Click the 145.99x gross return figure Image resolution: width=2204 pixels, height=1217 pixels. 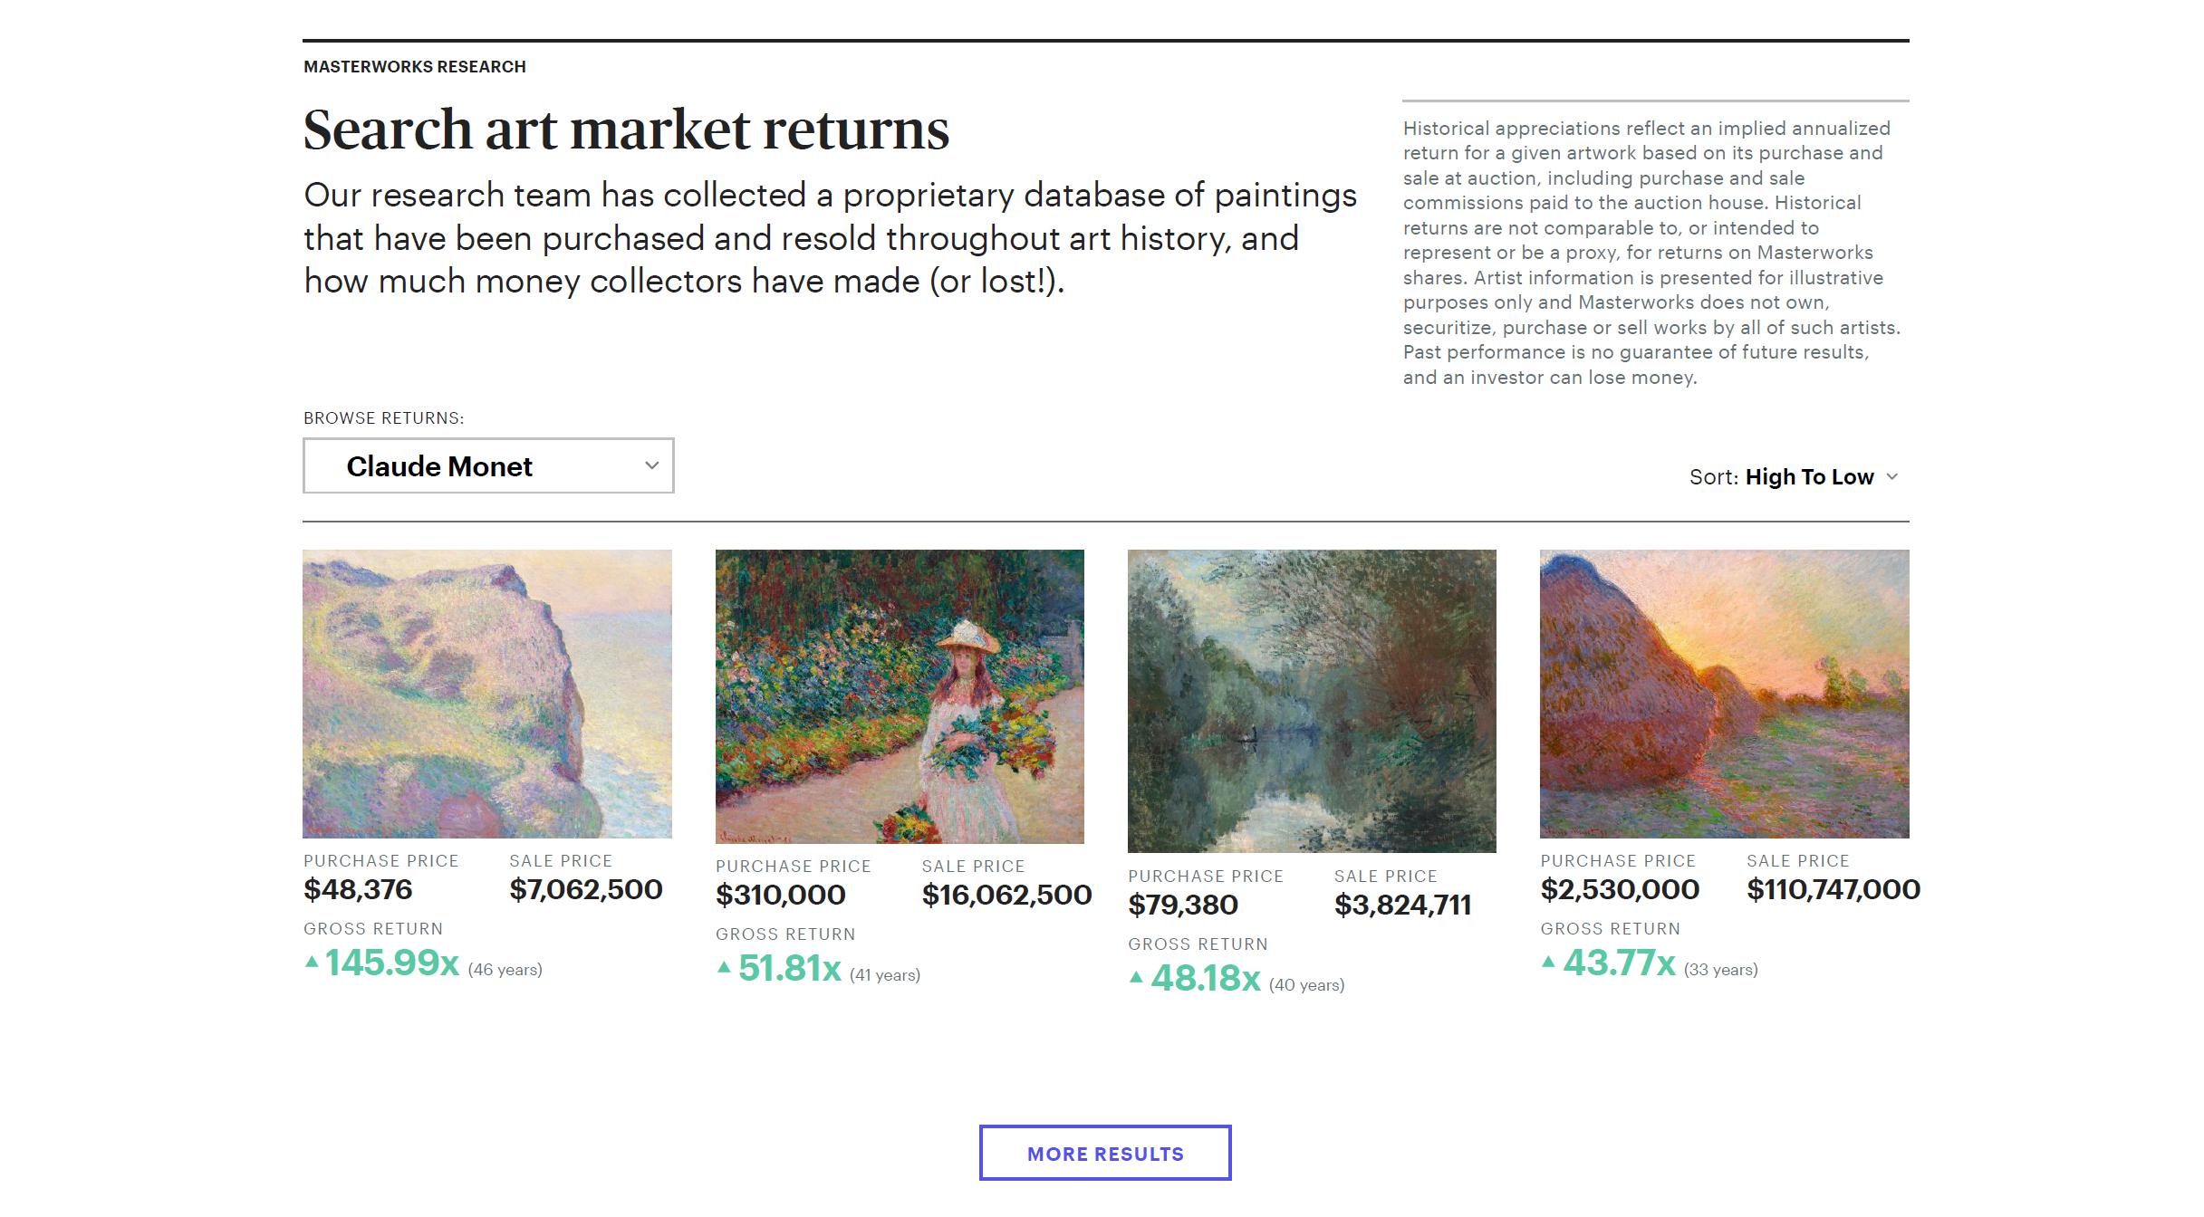click(x=392, y=963)
